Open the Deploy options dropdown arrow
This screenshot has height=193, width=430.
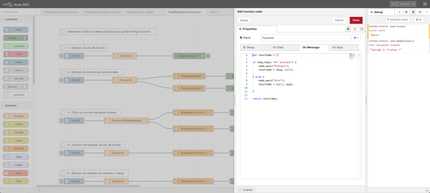(414, 4)
